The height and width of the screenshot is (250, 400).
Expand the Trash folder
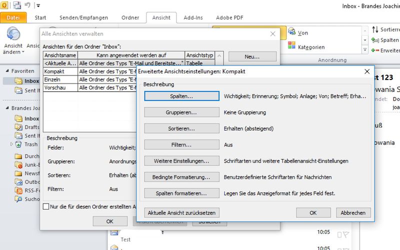(x=11, y=144)
